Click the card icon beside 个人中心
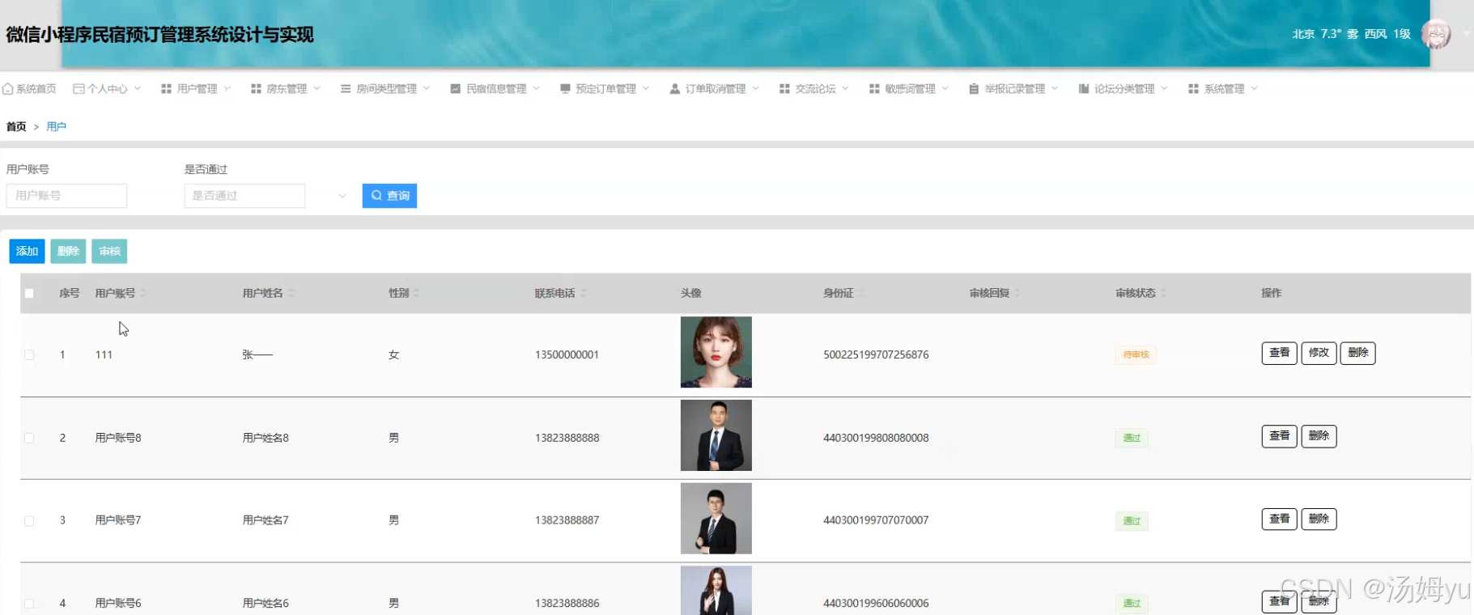The width and height of the screenshot is (1474, 615). click(79, 89)
